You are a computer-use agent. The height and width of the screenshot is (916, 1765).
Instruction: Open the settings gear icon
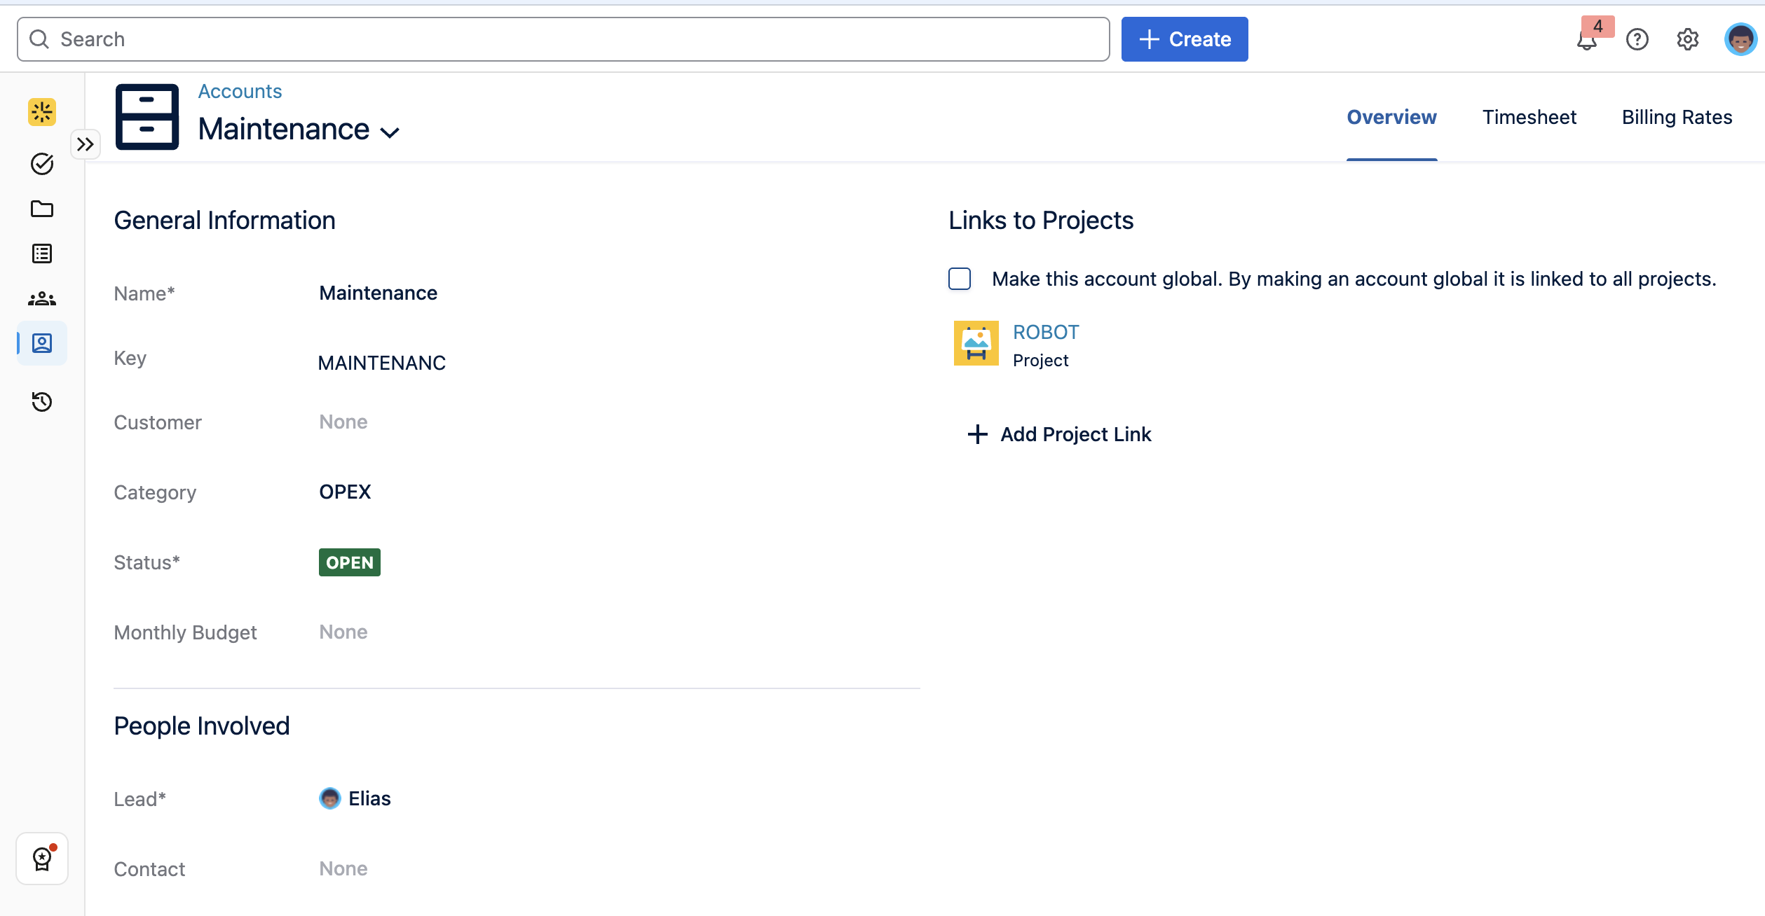[x=1688, y=39]
